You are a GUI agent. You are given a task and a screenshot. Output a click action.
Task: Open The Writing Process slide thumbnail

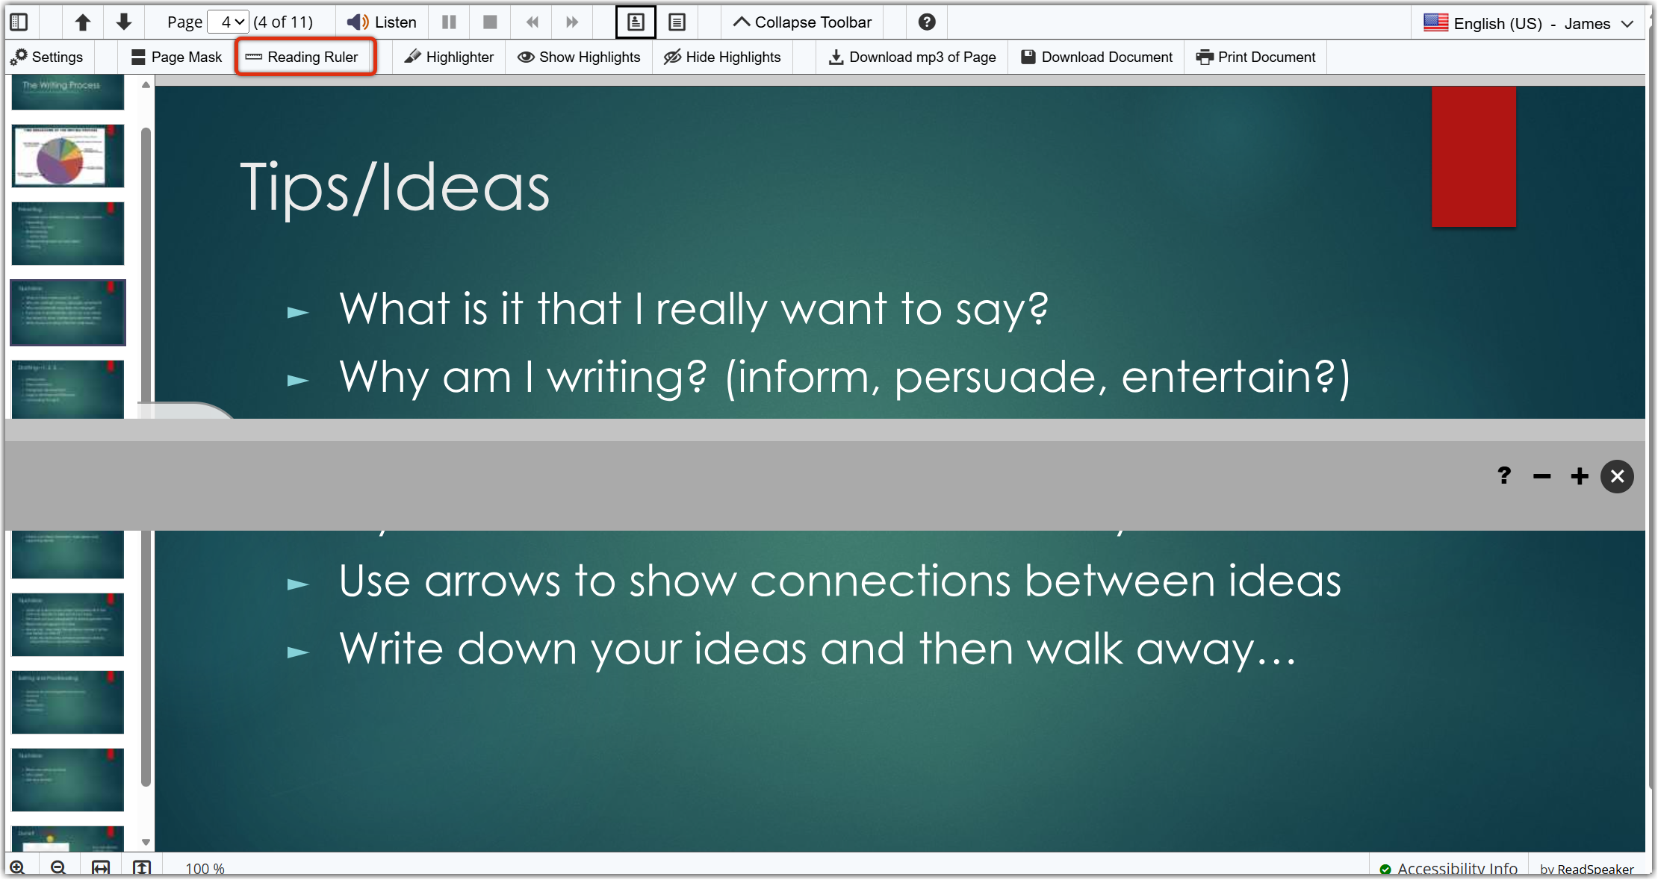coord(68,92)
